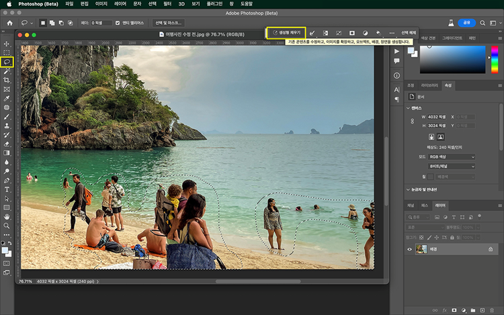Screen dimensions: 504x315
Task: Toggle the 앤티 앨리어스 checkbox
Action: 118,23
